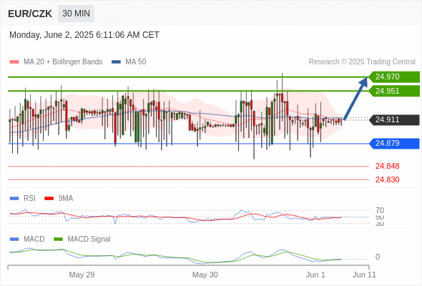Click the 24.830 support level label
This screenshot has width=422, height=286.
(387, 179)
